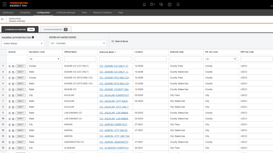
Task: Open the Tax Admin. Level filter dropdown
Action: tap(45, 59)
